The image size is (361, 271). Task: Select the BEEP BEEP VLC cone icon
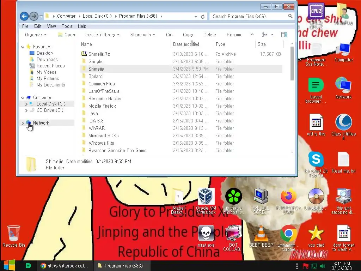click(x=261, y=236)
